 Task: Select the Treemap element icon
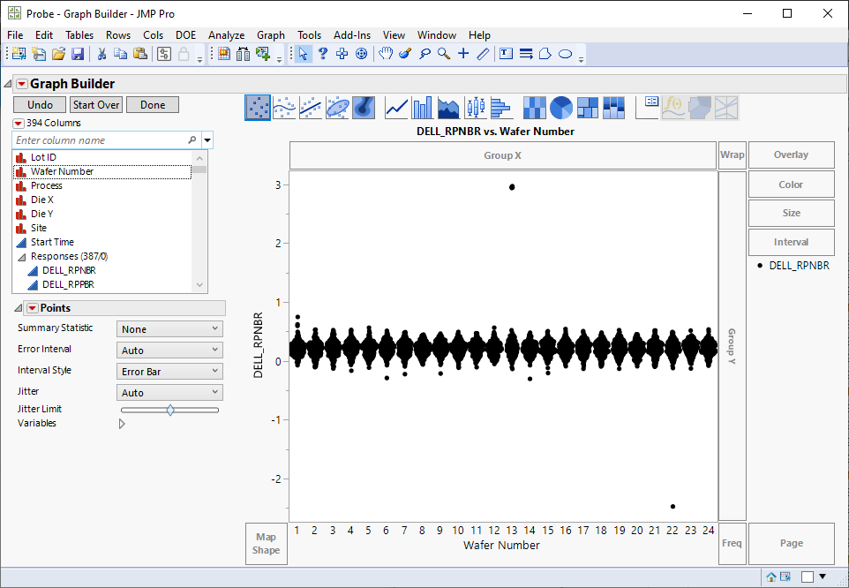click(589, 108)
